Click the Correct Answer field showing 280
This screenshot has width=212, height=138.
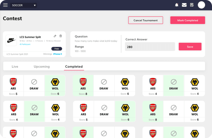(x=150, y=47)
